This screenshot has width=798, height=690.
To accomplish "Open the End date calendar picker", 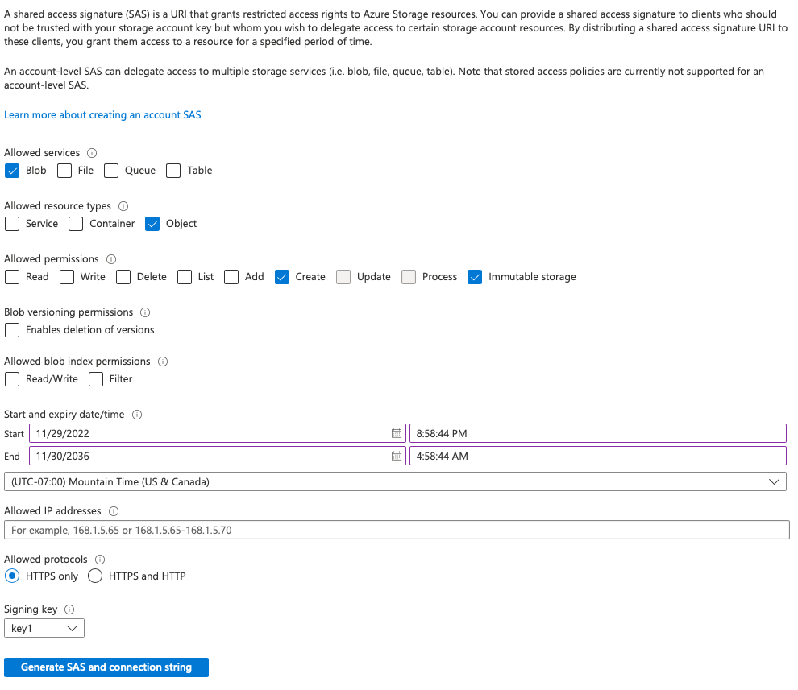I will [x=396, y=455].
